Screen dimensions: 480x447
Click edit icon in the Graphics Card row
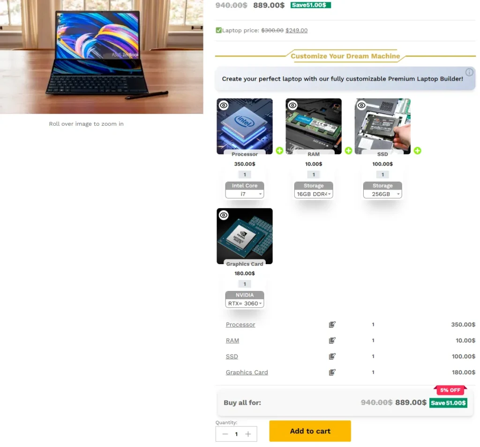tap(332, 372)
